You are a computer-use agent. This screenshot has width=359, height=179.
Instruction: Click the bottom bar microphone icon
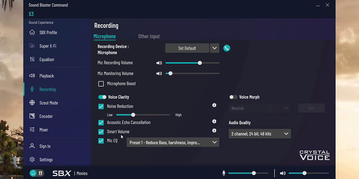pyautogui.click(x=224, y=173)
